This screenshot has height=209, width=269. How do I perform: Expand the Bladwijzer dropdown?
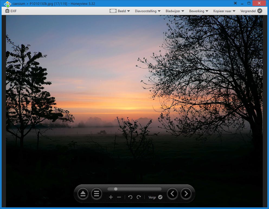[x=173, y=11]
